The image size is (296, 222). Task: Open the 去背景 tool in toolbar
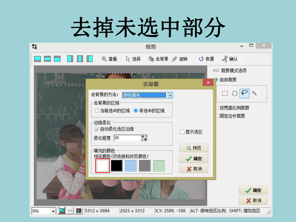[x=158, y=59]
